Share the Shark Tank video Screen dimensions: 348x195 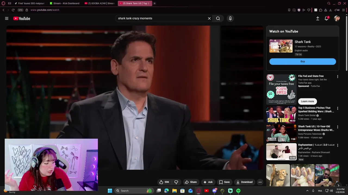coord(191,182)
